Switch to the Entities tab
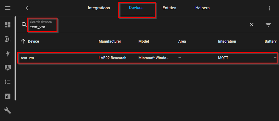Screen dimensions: 279x121 (x=169, y=8)
